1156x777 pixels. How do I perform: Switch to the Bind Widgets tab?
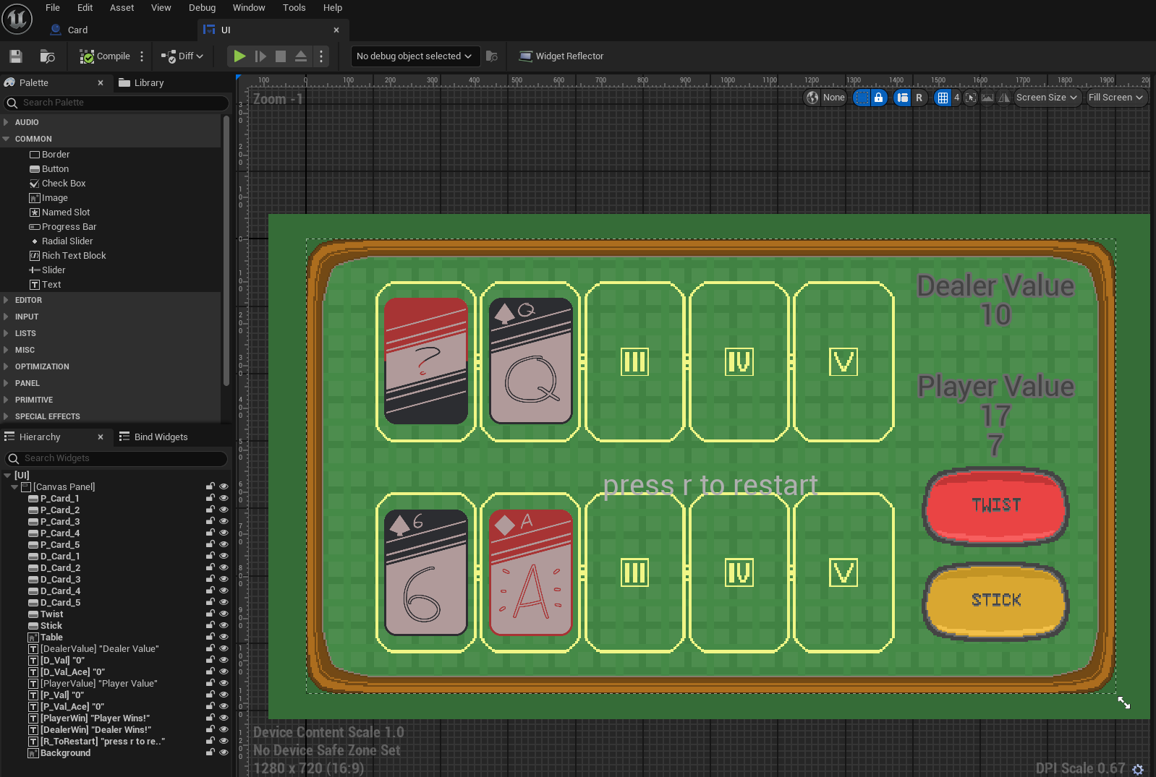[x=160, y=437]
